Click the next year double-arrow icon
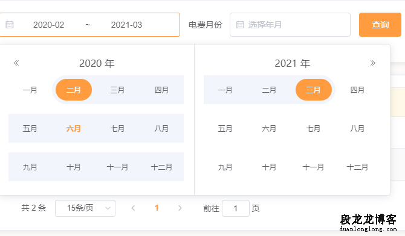The image size is (405, 236). point(373,63)
